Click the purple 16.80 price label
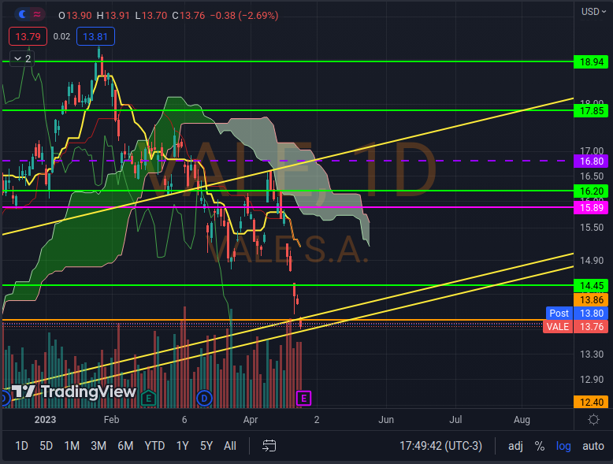This screenshot has width=613, height=464. click(x=591, y=161)
